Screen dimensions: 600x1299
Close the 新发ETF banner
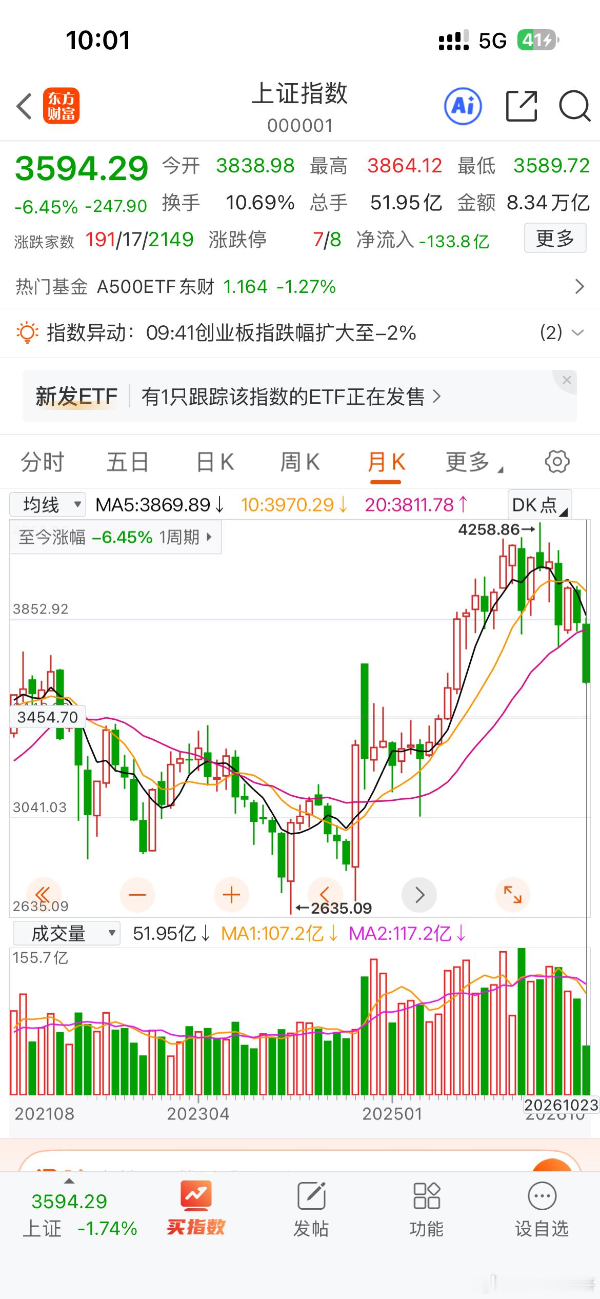pos(566,380)
